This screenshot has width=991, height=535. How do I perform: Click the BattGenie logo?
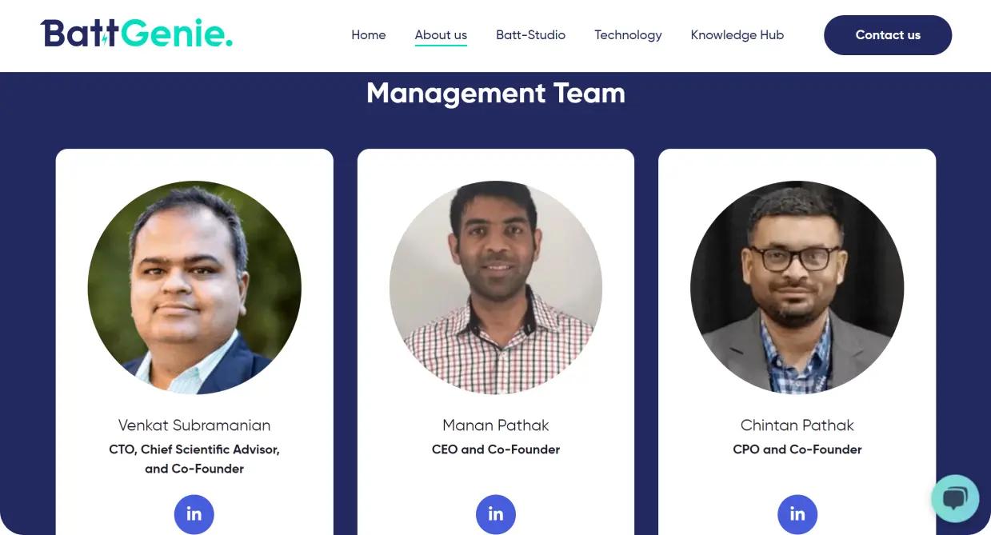point(137,34)
